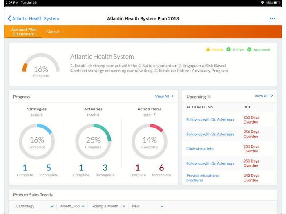
Task: Tap the ACTION ITEMS column header
Action: tap(199, 107)
